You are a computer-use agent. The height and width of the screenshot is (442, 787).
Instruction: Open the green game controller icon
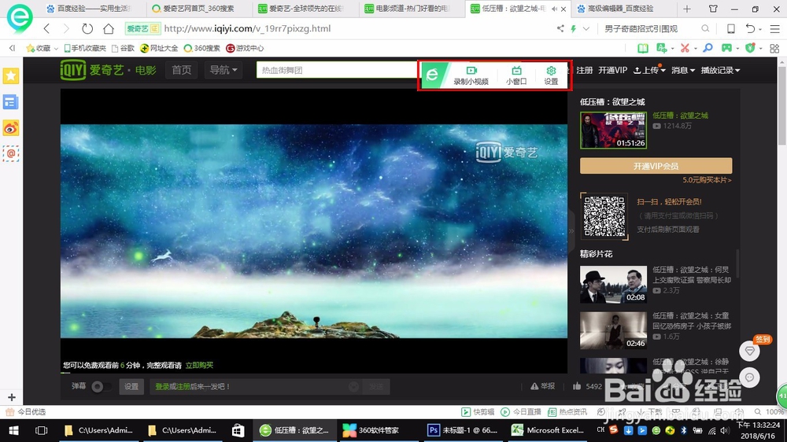pyautogui.click(x=726, y=48)
